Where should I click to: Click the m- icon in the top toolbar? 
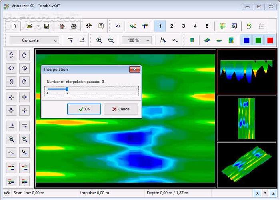[x=175, y=40]
